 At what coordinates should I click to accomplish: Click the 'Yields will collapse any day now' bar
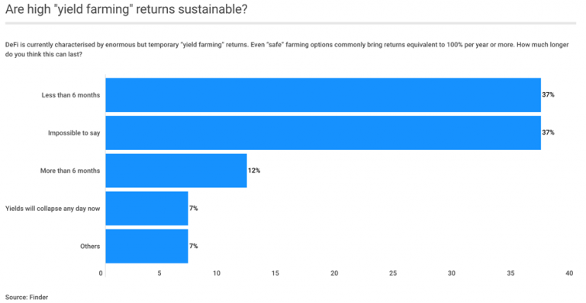146,209
